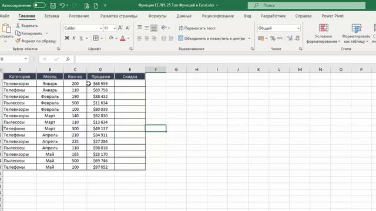This screenshot has width=376, height=211.
Task: Click Increase Decimal icon
Action: tap(290, 38)
